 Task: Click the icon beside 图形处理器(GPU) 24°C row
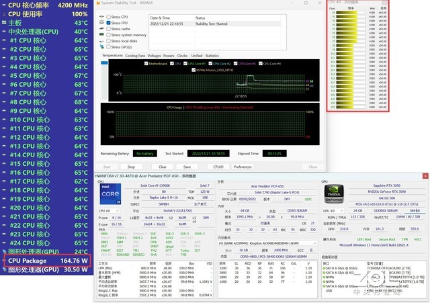point(4,251)
